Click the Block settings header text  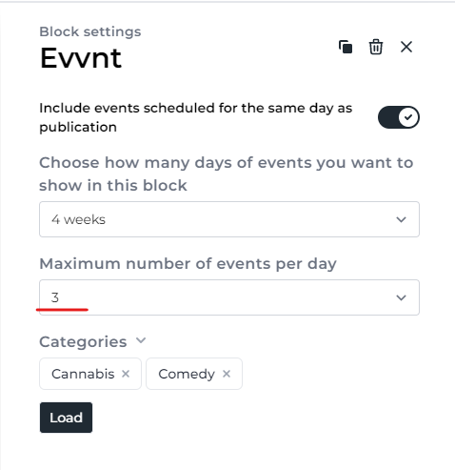click(x=90, y=31)
